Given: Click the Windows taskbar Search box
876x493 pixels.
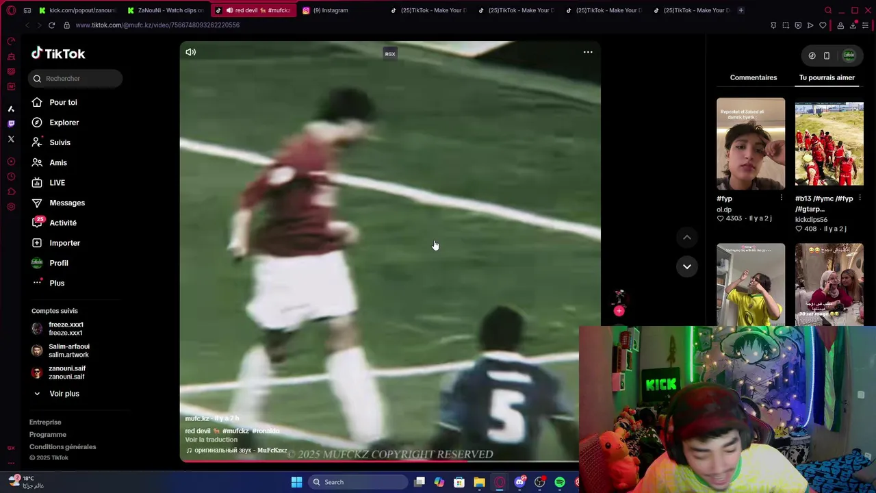Looking at the screenshot, I should tap(357, 482).
